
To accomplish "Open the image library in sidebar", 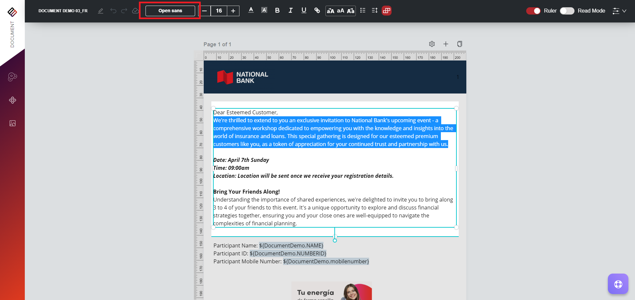I will point(13,123).
